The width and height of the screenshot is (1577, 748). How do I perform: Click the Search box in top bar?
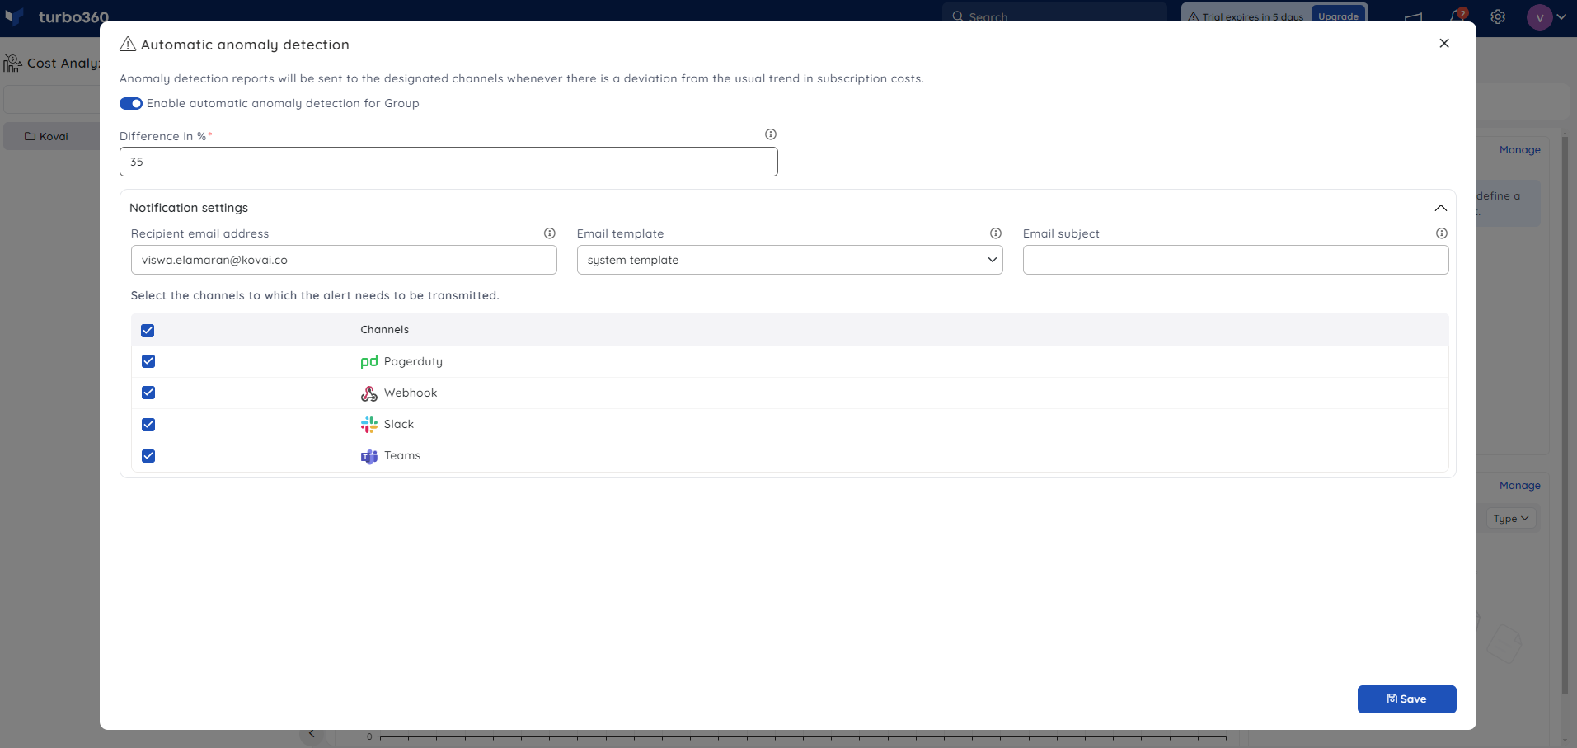point(1054,14)
